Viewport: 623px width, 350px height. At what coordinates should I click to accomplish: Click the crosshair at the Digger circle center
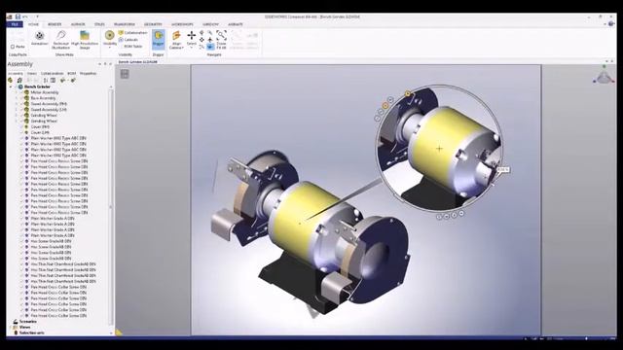point(439,149)
